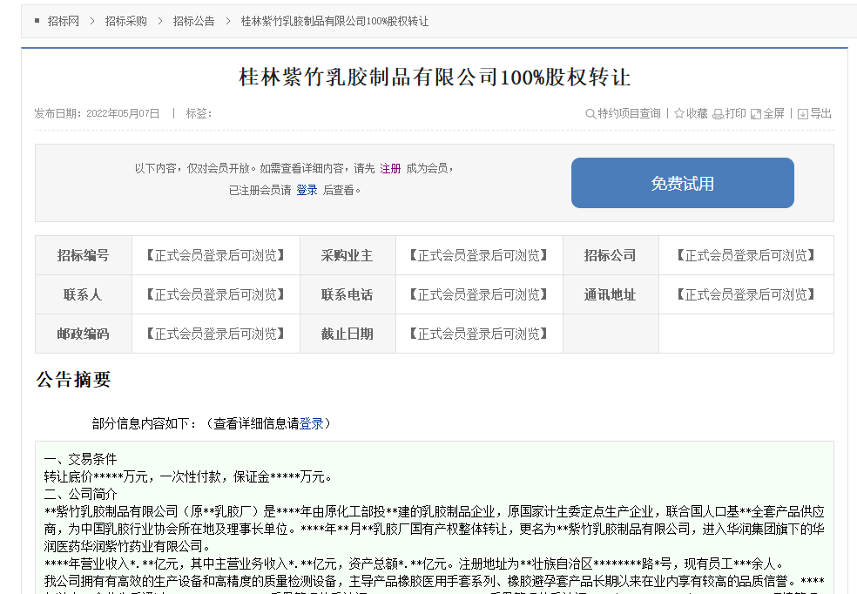Click the 招标编号 table header cell
This screenshot has height=594, width=857.
click(84, 255)
